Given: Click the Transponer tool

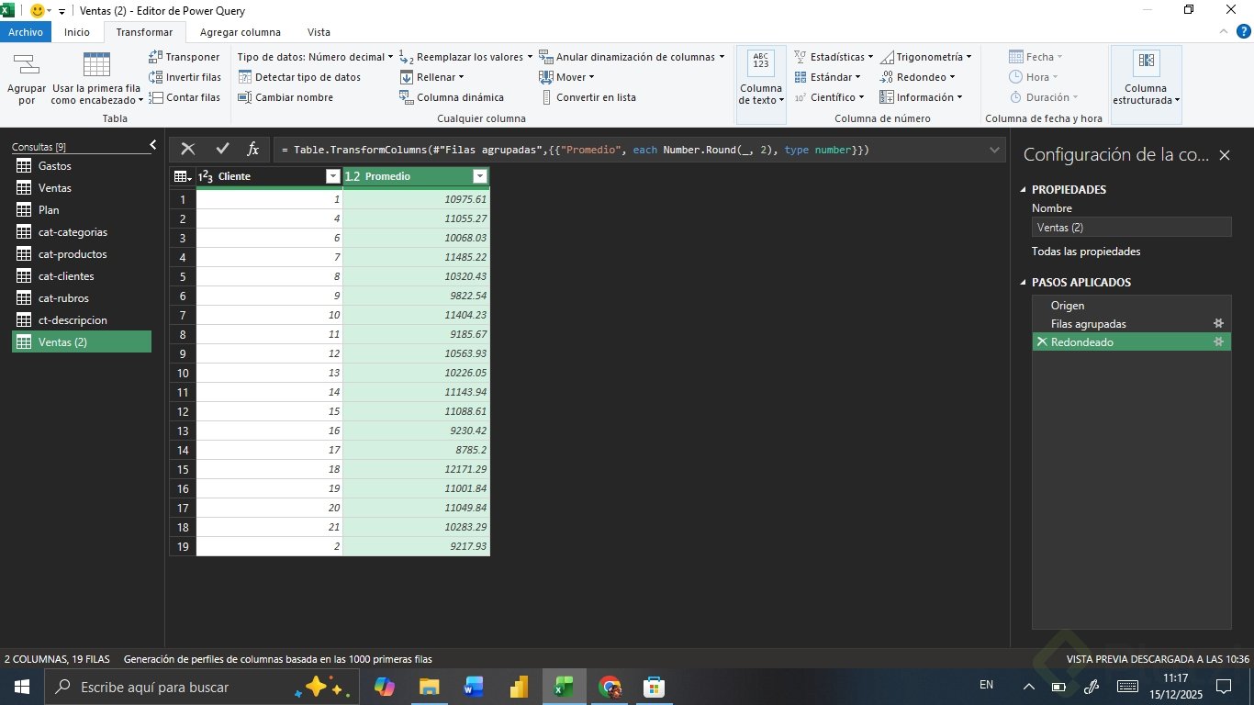Looking at the screenshot, I should (x=184, y=57).
